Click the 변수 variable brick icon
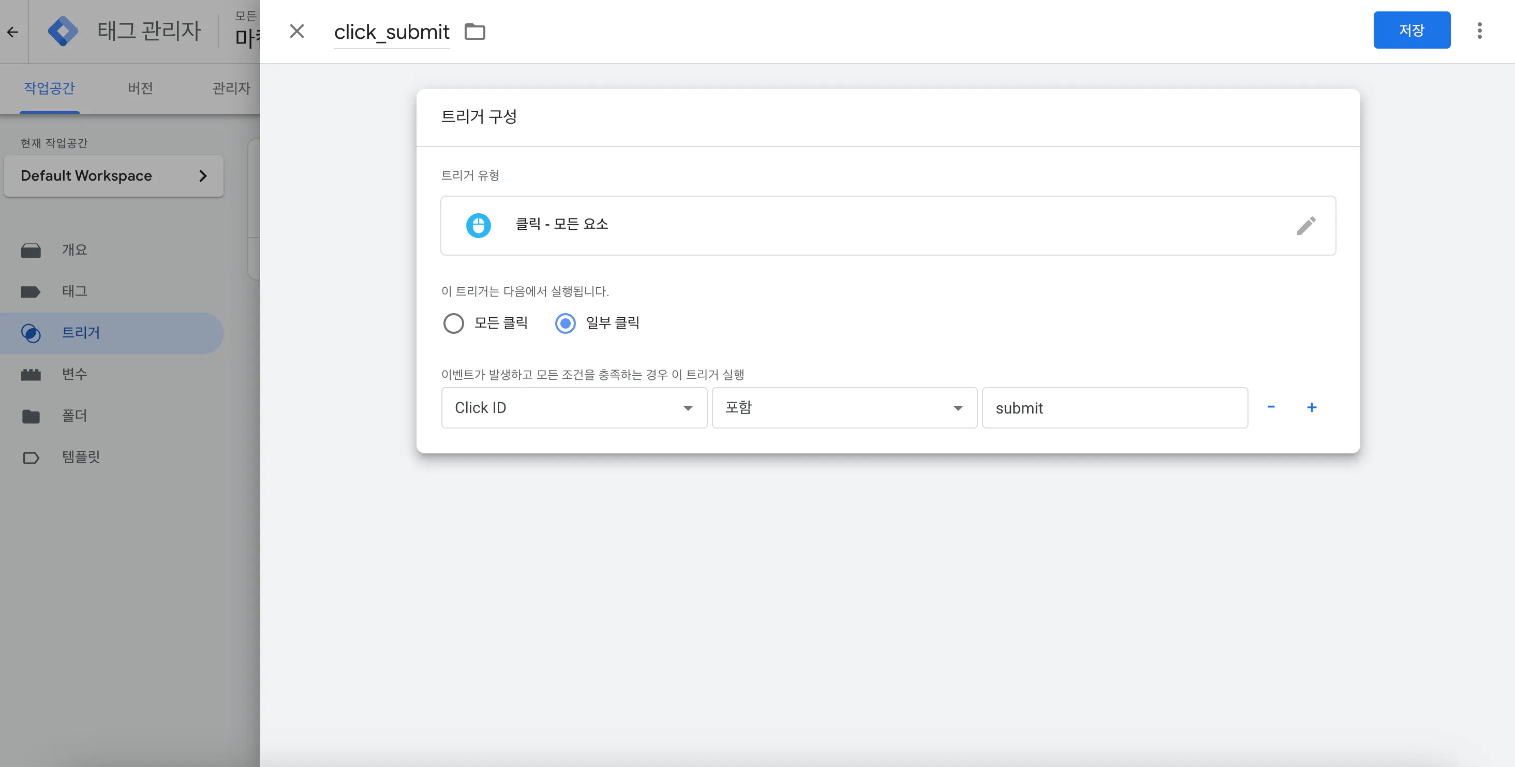The width and height of the screenshot is (1515, 767). click(x=31, y=375)
